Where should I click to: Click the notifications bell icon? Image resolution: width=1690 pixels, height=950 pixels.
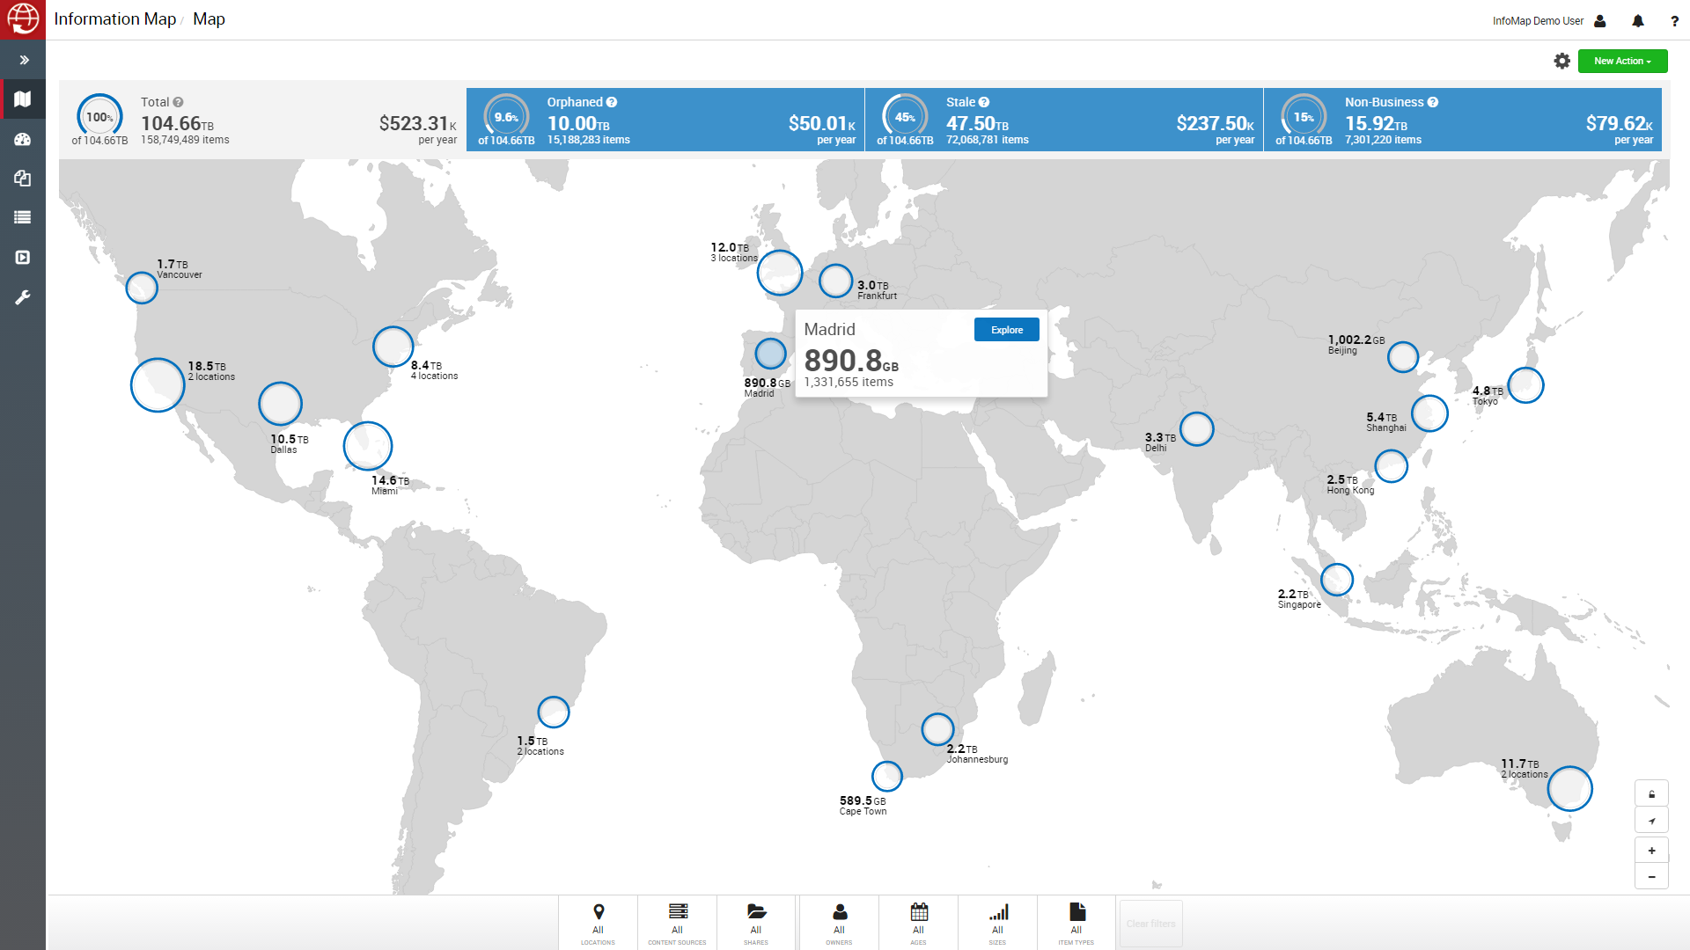pyautogui.click(x=1637, y=21)
